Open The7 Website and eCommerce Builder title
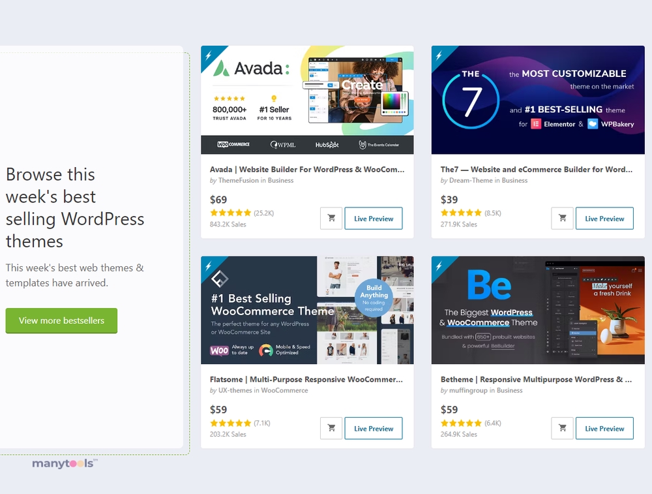This screenshot has height=494, width=652. coord(537,170)
